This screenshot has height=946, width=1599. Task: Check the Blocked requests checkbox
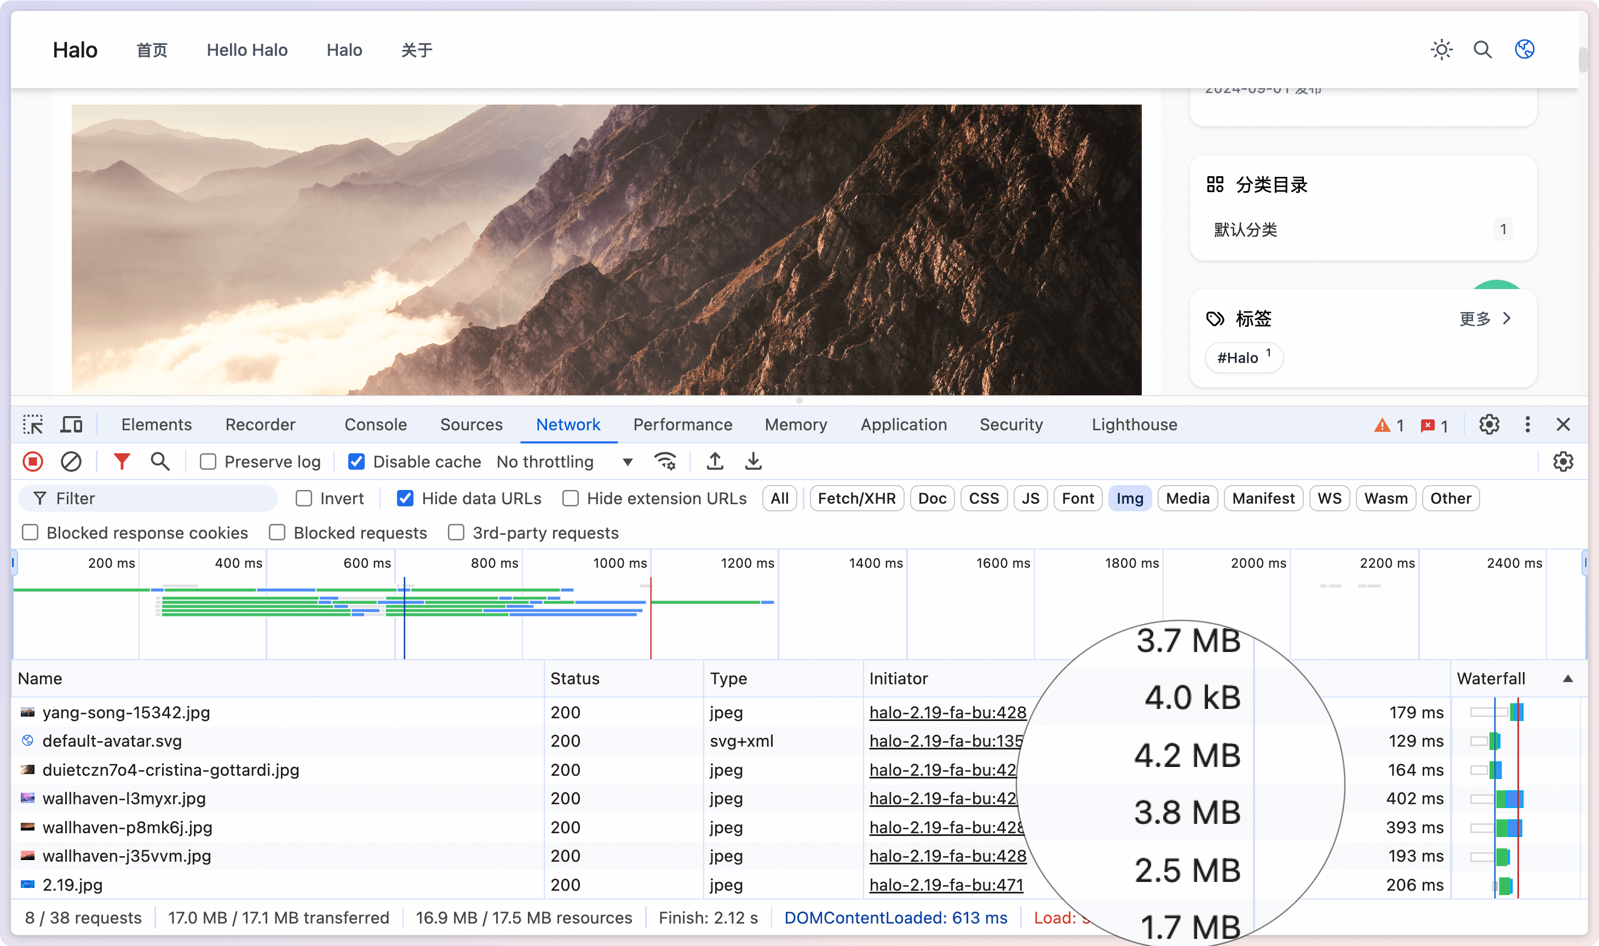tap(277, 533)
